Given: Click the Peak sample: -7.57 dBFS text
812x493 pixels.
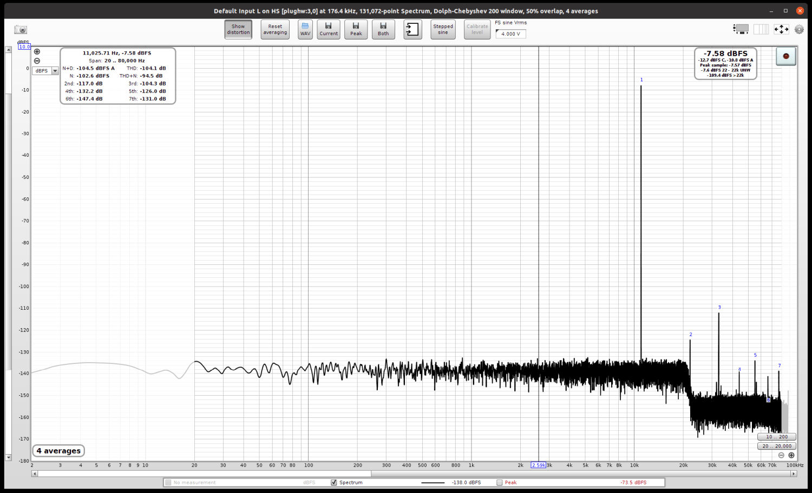Looking at the screenshot, I should pyautogui.click(x=725, y=65).
